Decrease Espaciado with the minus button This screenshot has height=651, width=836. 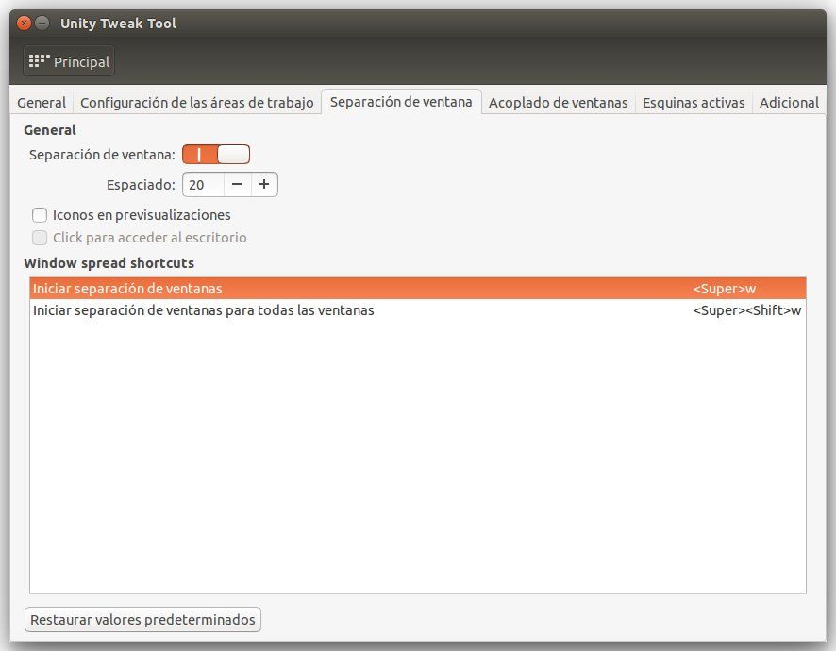237,185
